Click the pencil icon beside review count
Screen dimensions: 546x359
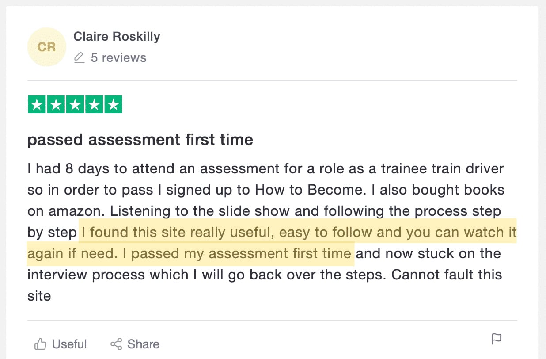[79, 58]
